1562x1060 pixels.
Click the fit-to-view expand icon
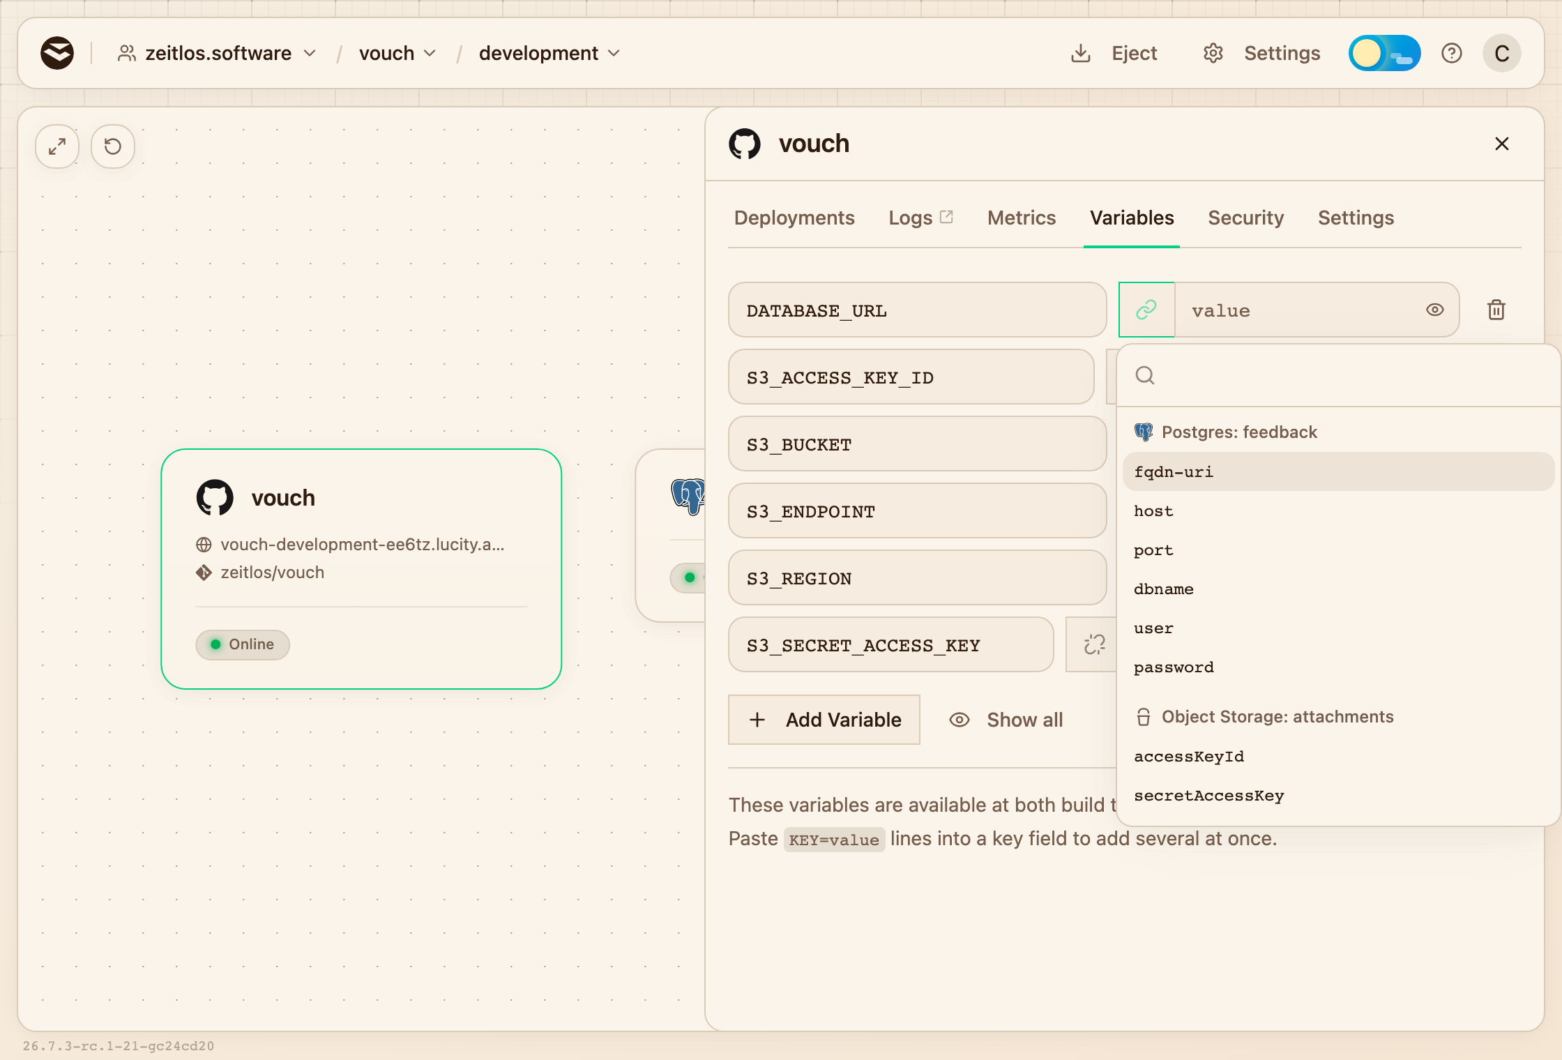[x=57, y=146]
